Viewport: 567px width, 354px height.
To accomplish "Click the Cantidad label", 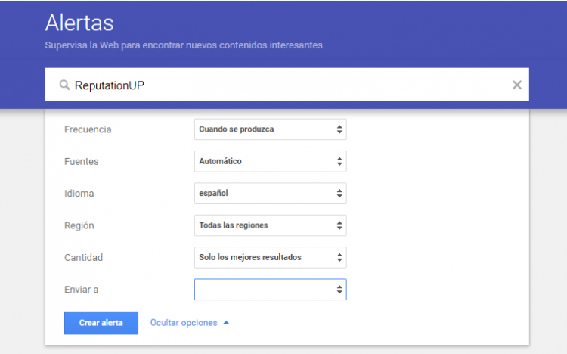I will tap(83, 257).
